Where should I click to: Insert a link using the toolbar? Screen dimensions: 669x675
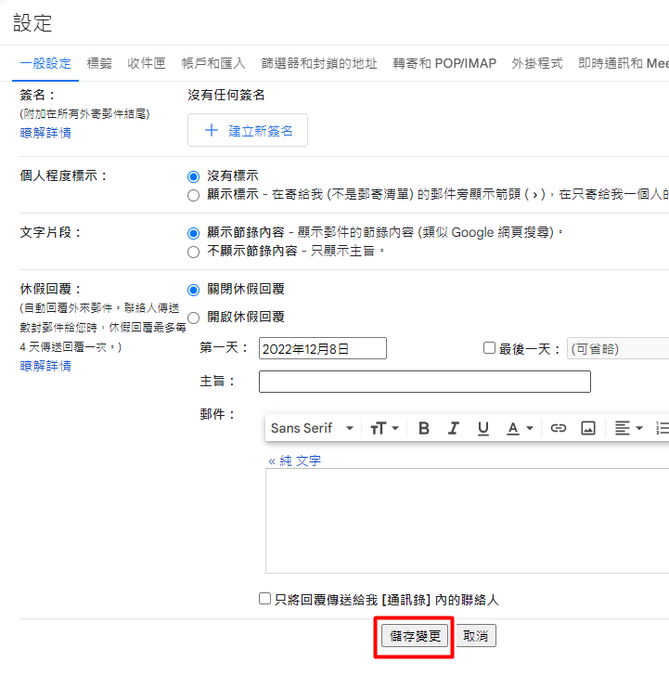[x=559, y=428]
